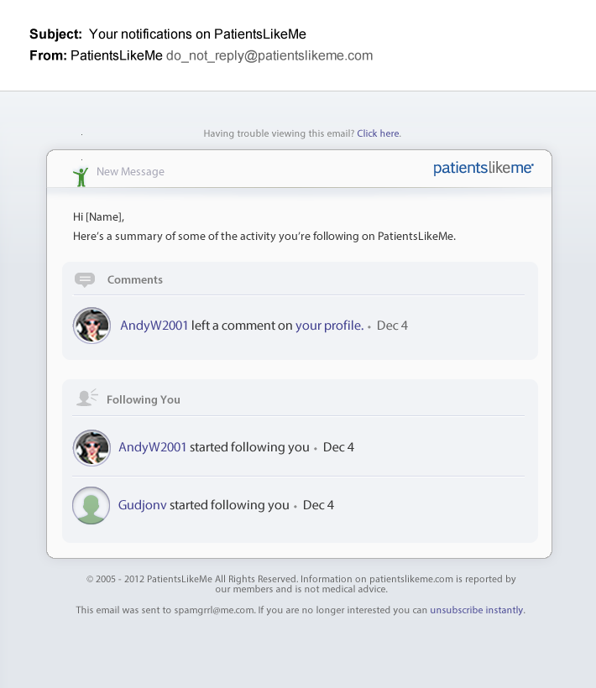
Task: Click the sender address do_not_reply@patientslikeme.com
Action: pyautogui.click(x=269, y=55)
